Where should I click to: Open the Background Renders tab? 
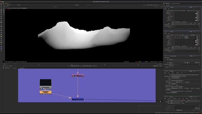(176, 3)
